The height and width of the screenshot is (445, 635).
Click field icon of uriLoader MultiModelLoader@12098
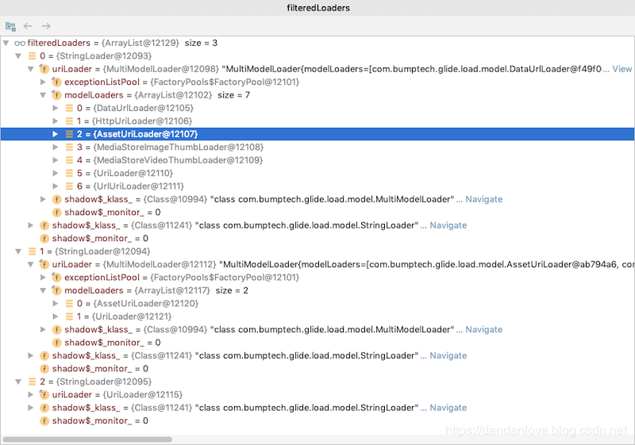[44, 69]
